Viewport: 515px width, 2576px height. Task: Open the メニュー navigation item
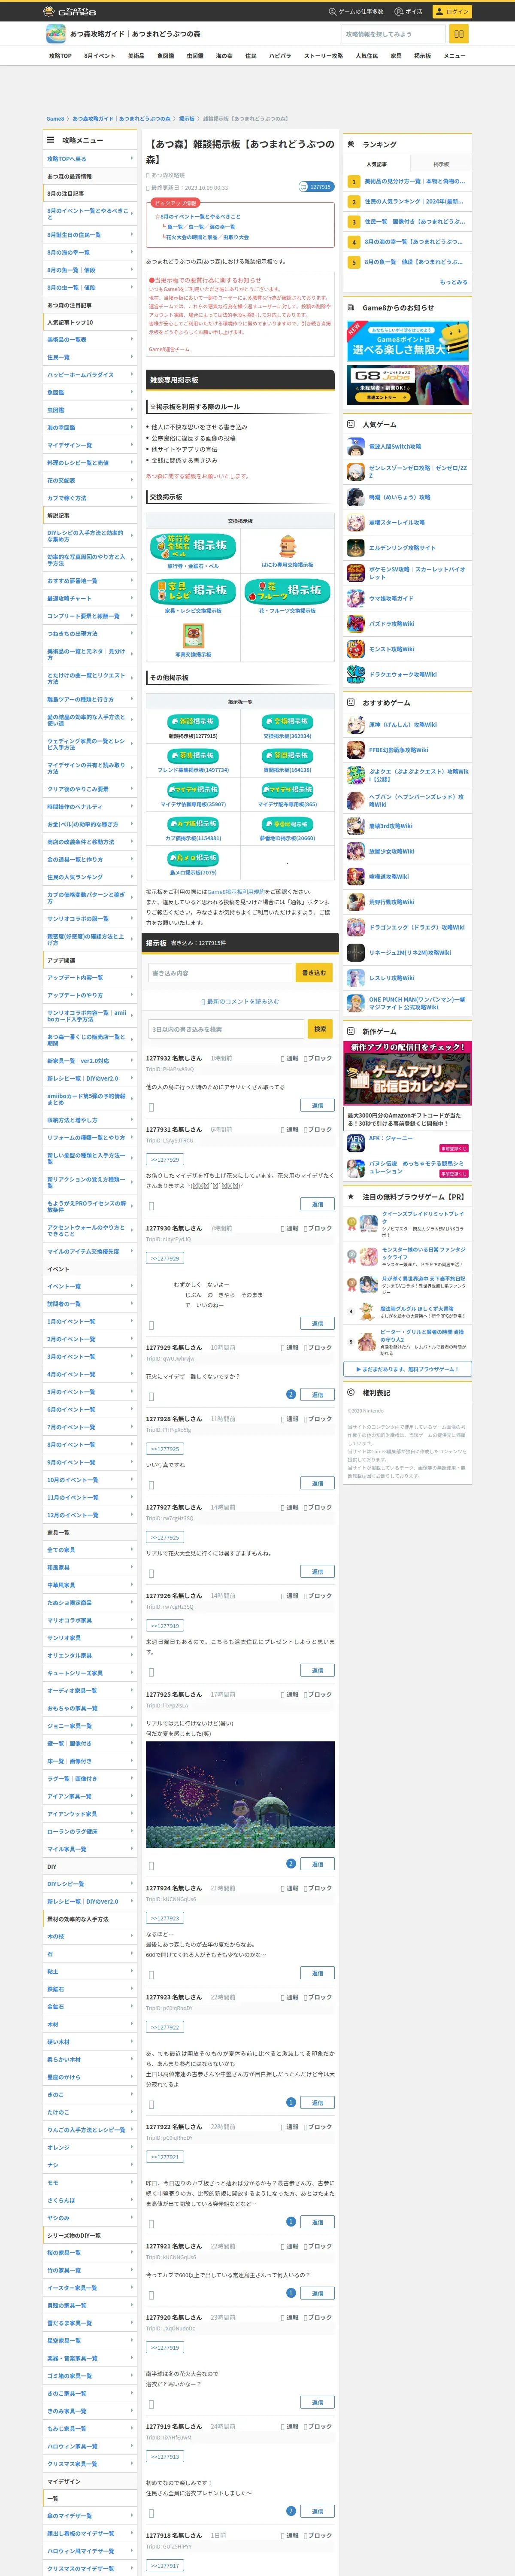click(x=455, y=56)
